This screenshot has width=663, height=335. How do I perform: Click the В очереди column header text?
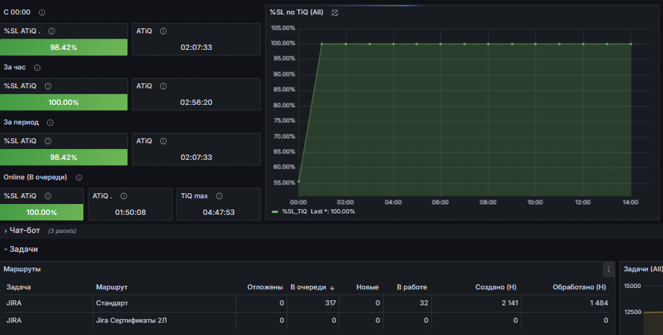[308, 287]
